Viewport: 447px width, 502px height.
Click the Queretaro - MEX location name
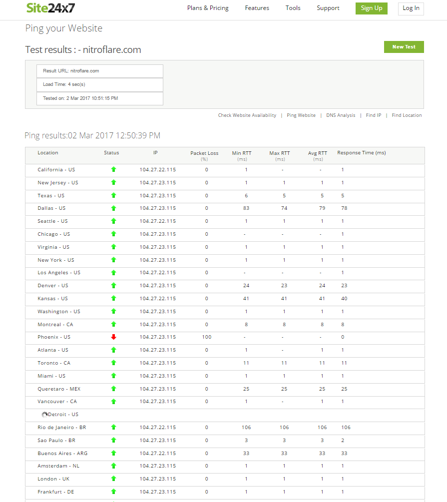(59, 389)
